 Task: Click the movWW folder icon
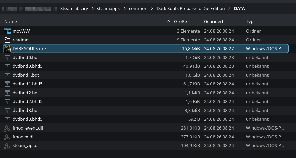(7, 31)
